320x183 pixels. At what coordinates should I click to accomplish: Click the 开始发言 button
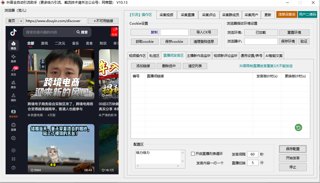(293, 158)
